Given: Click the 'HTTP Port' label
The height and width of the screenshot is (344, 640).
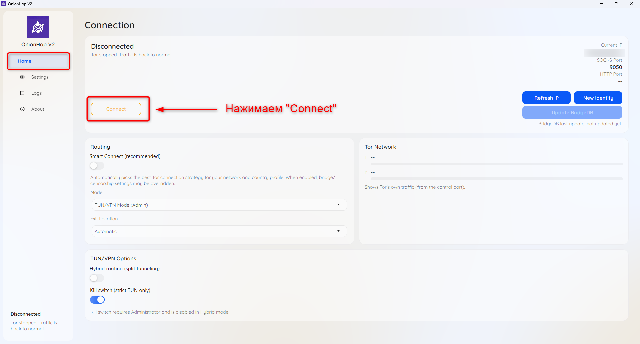Looking at the screenshot, I should 611,74.
